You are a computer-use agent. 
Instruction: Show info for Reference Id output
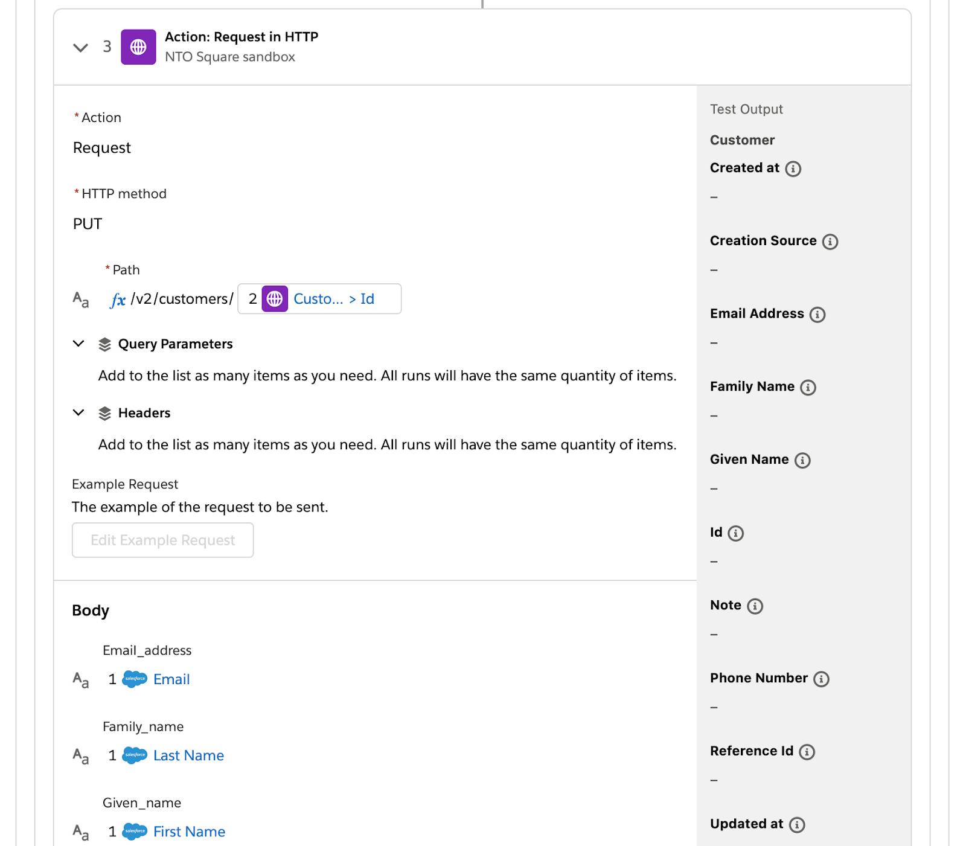point(807,752)
